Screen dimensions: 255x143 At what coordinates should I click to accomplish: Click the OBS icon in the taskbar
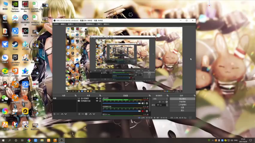click(x=62, y=140)
